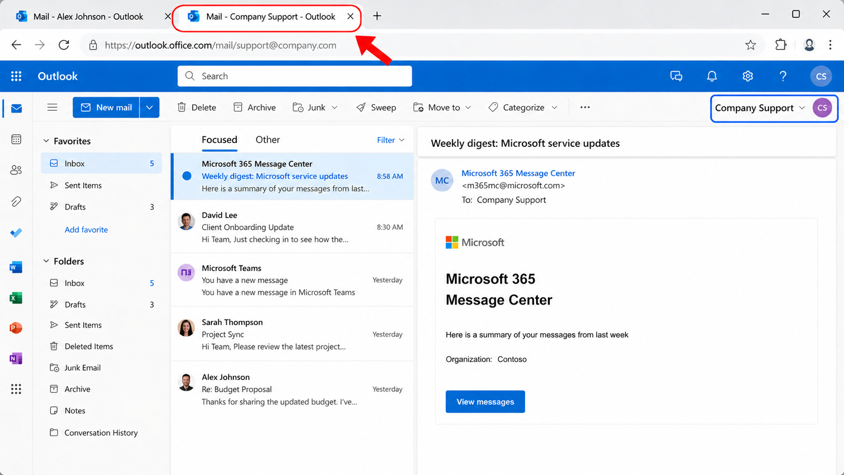This screenshot has height=475, width=844.
Task: Open OneNote from the app sidebar
Action: [x=16, y=358]
